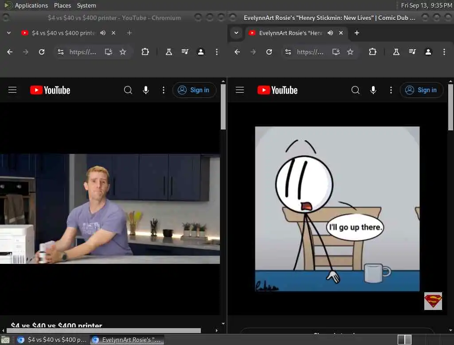Open YouTube settings dots in right window
Image resolution: width=454 pixels, height=345 pixels.
pos(391,90)
